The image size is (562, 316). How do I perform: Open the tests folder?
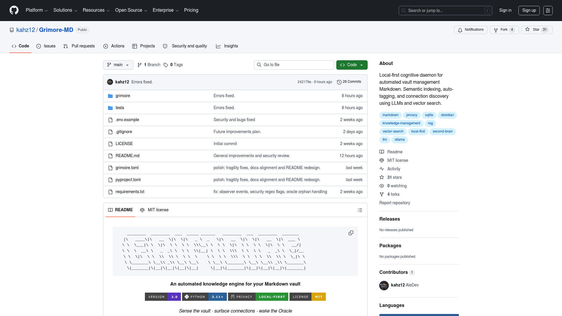click(120, 108)
